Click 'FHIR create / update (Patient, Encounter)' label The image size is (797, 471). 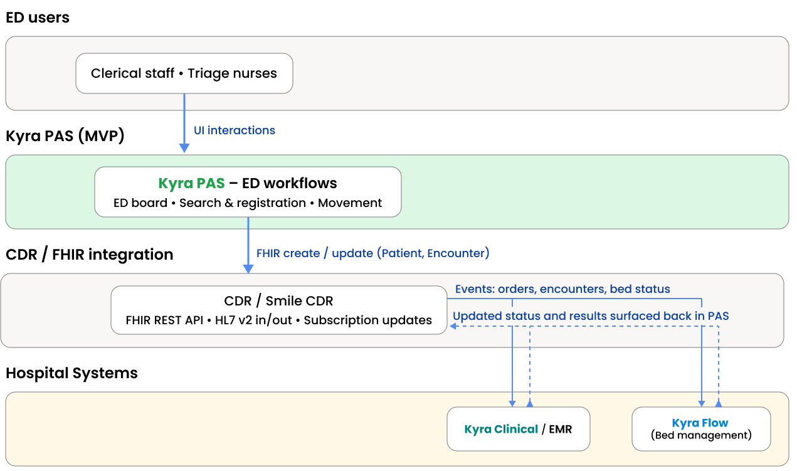point(373,253)
